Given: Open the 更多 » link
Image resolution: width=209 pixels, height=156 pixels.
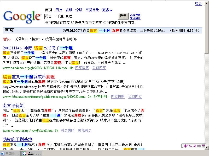Looking at the screenshot, I should tap(107, 10).
